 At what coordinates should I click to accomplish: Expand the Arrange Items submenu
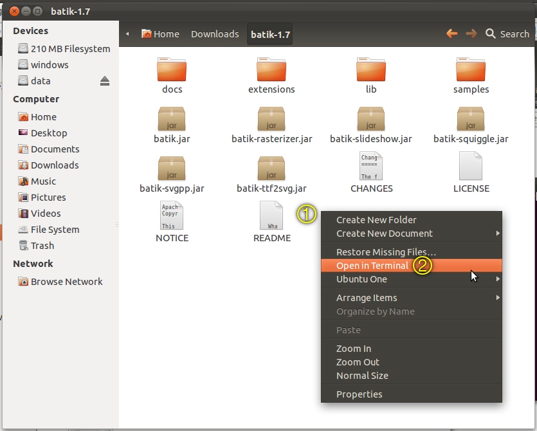[x=412, y=298]
